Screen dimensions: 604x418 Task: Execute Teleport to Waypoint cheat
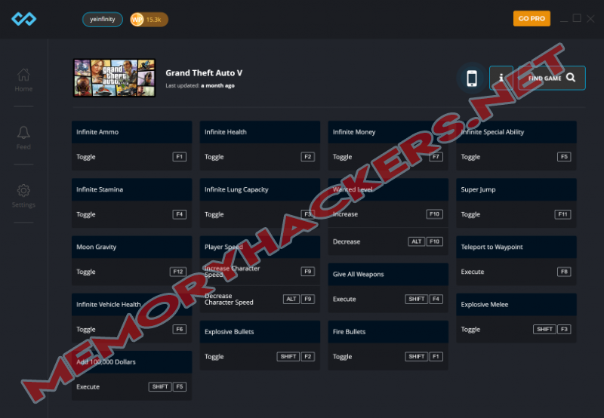(516, 272)
